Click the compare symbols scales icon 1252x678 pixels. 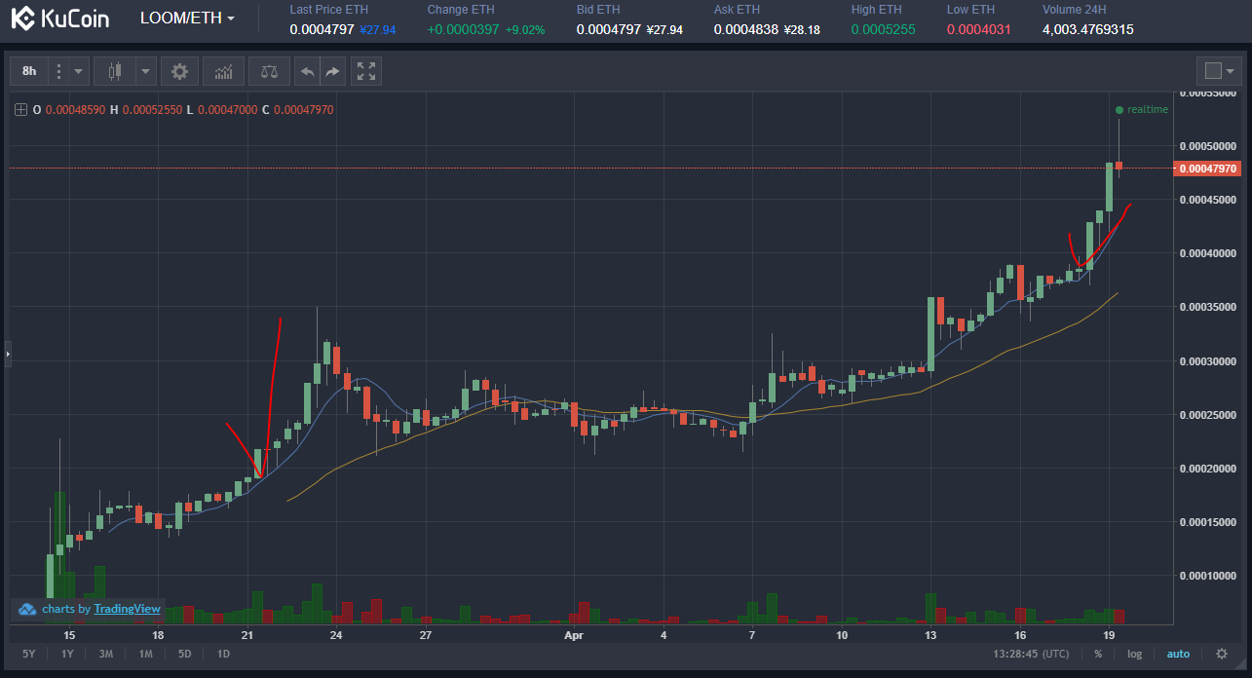coord(269,71)
